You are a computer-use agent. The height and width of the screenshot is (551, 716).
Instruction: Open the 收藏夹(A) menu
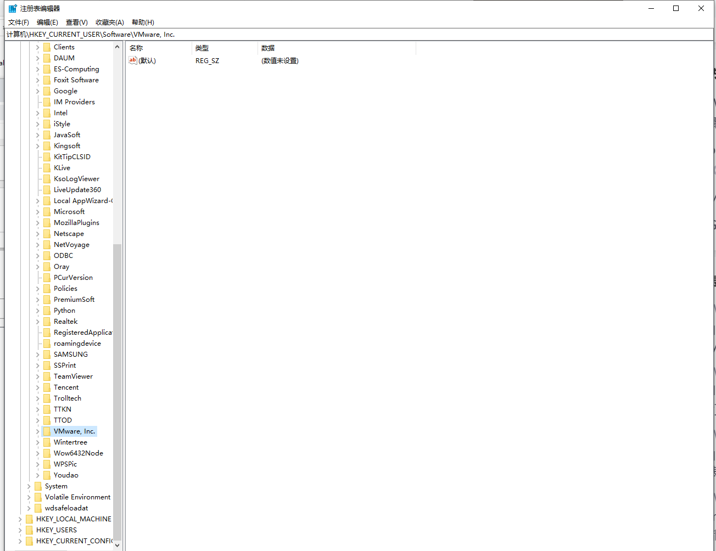click(x=110, y=23)
